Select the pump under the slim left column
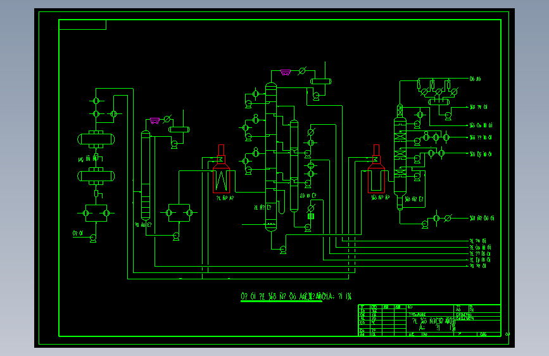 [x=176, y=236]
